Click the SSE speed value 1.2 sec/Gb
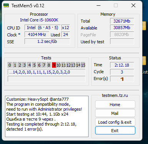The height and width of the screenshot is (144, 148). (47, 41)
